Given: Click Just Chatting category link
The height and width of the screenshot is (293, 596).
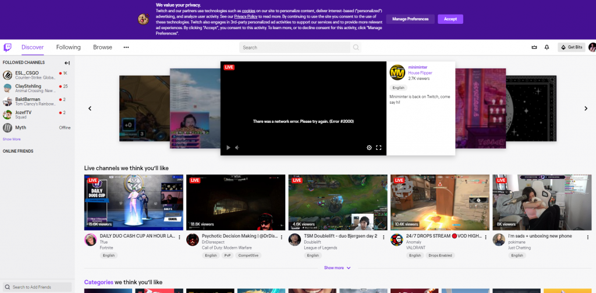Looking at the screenshot, I should (519, 248).
